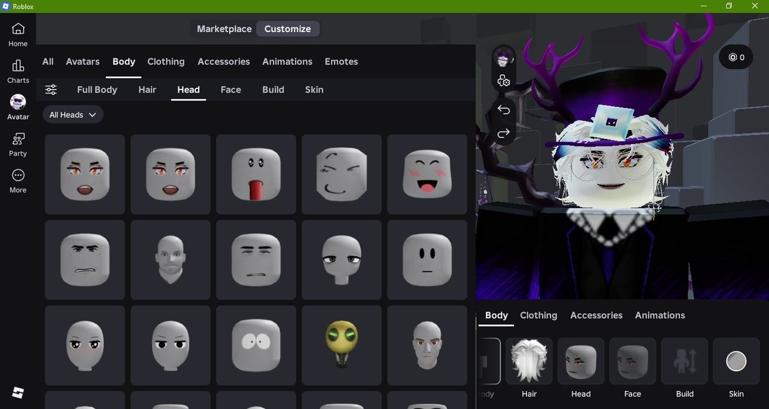Select the round head with angry black eyes
Screen dimensions: 769x409
(x=170, y=346)
